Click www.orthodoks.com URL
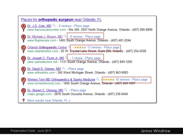The width and height of the screenshot is (183, 137). tap(41, 73)
